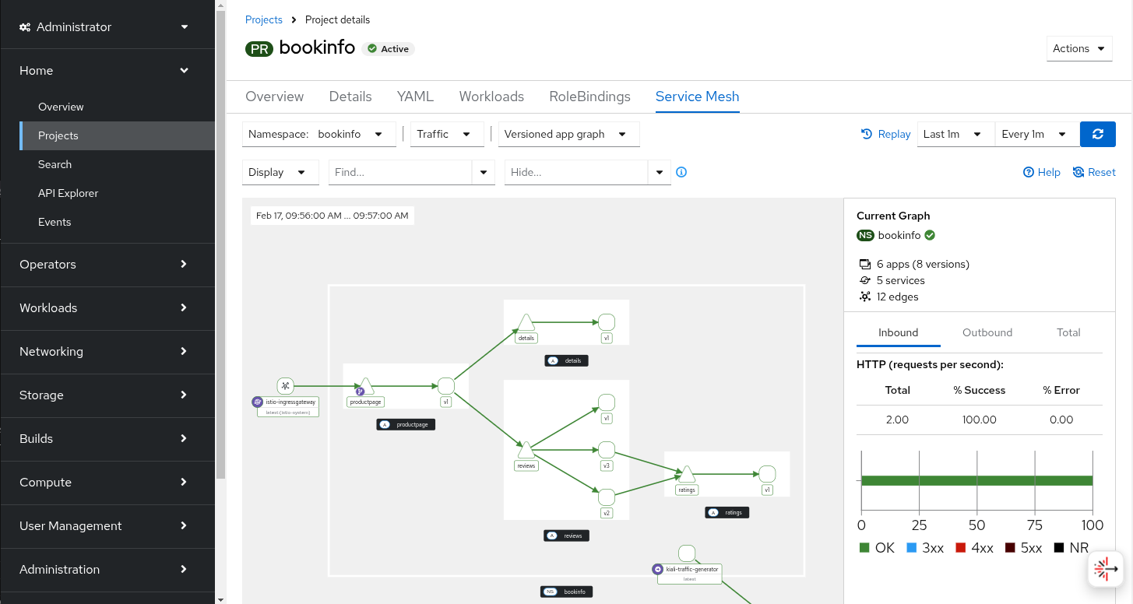
Task: Click the Kiali logo in the bottom right corner
Action: [x=1106, y=569]
